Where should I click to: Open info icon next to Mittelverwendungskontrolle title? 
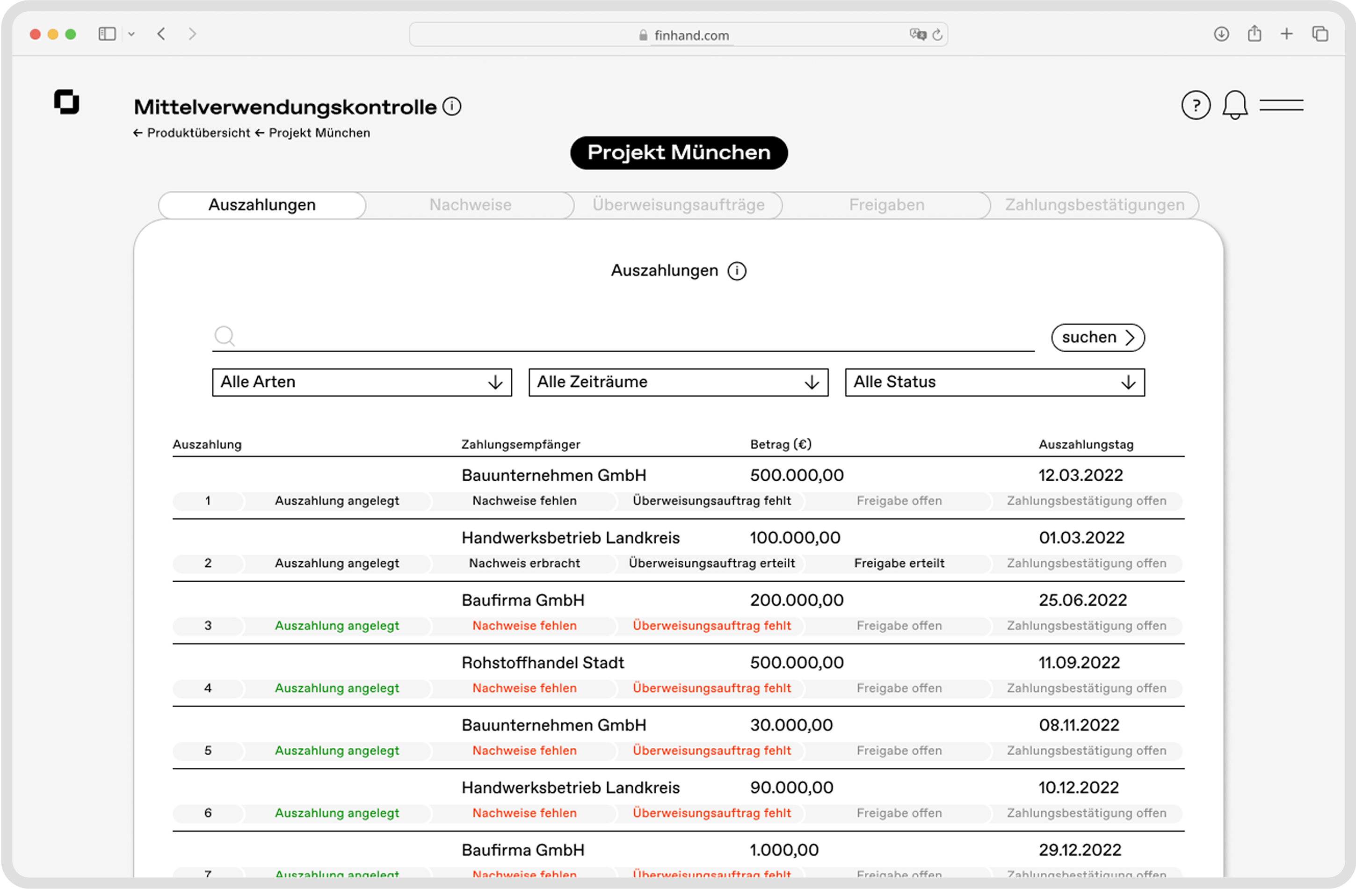[452, 107]
